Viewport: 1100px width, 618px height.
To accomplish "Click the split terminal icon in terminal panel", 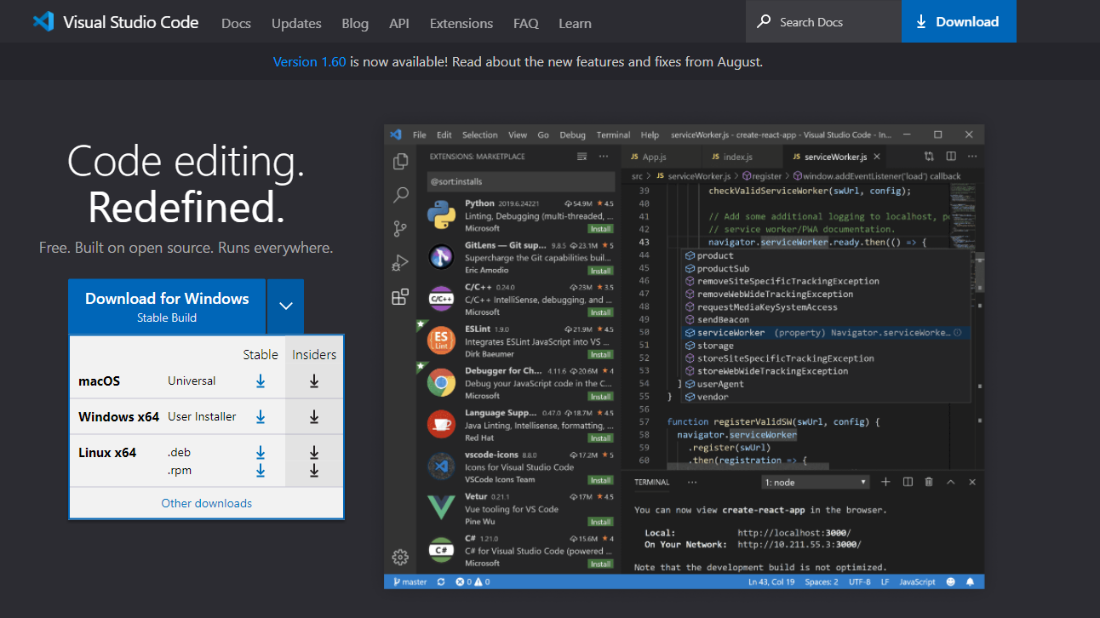I will [x=908, y=482].
